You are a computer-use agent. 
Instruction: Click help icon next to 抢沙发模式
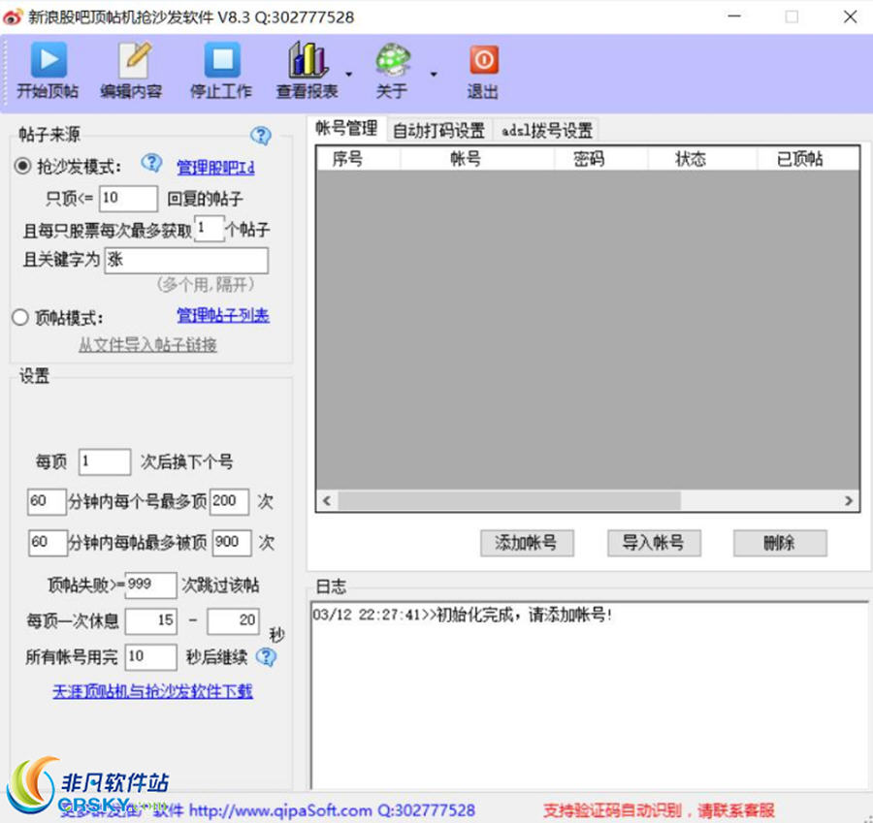(151, 163)
